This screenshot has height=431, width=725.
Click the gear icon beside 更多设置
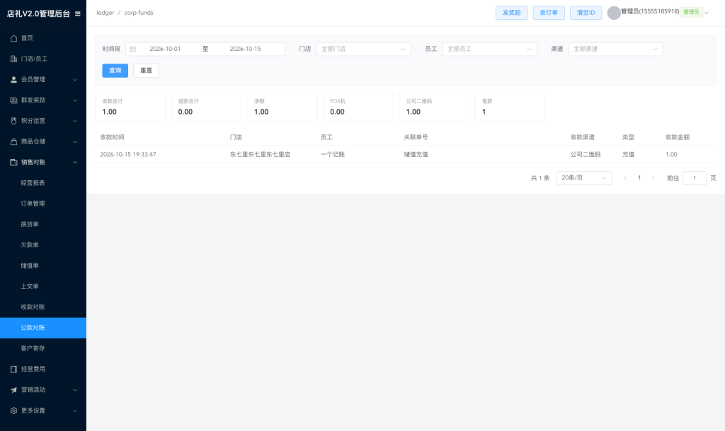click(x=14, y=411)
